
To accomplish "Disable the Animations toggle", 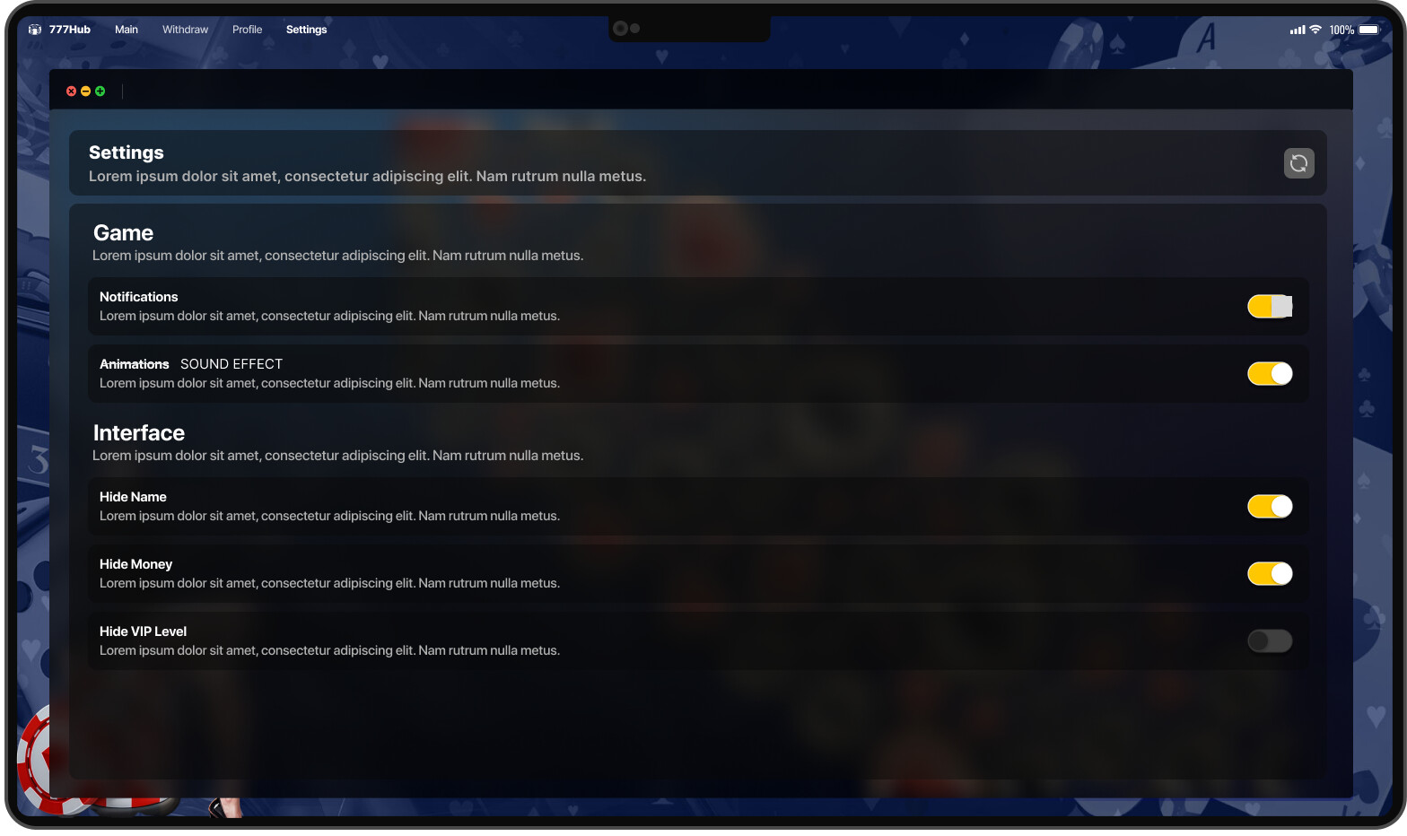I will 1270,374.
